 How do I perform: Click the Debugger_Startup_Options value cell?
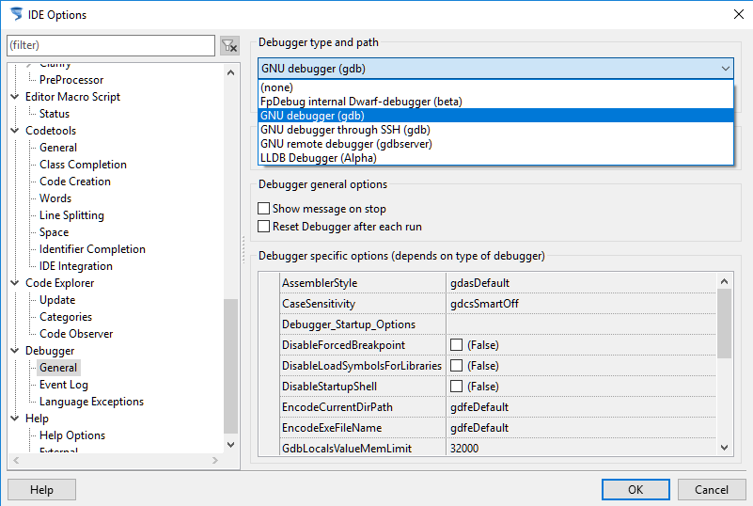[581, 324]
